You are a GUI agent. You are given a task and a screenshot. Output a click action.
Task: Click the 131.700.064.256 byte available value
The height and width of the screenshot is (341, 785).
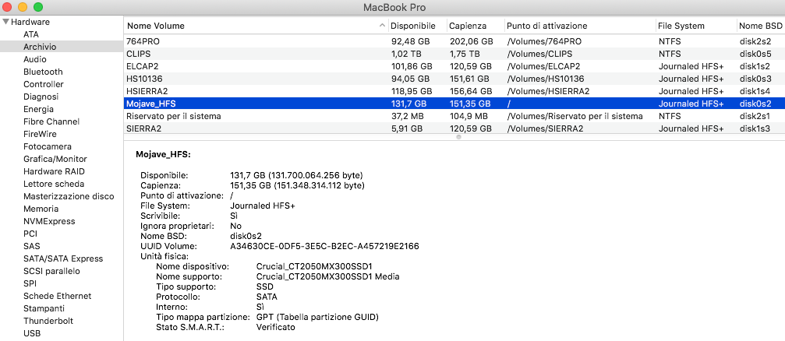316,175
